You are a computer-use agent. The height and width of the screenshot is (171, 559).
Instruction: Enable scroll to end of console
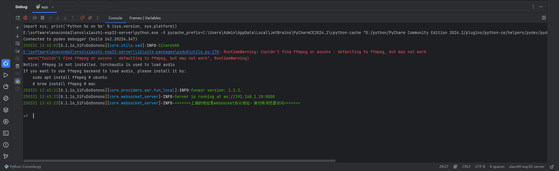point(17,51)
